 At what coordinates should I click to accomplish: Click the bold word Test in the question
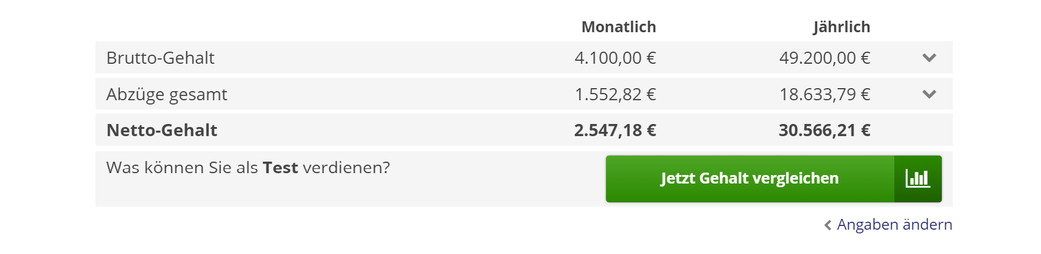280,168
